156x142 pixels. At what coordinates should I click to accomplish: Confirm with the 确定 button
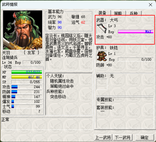[x=145, y=137]
